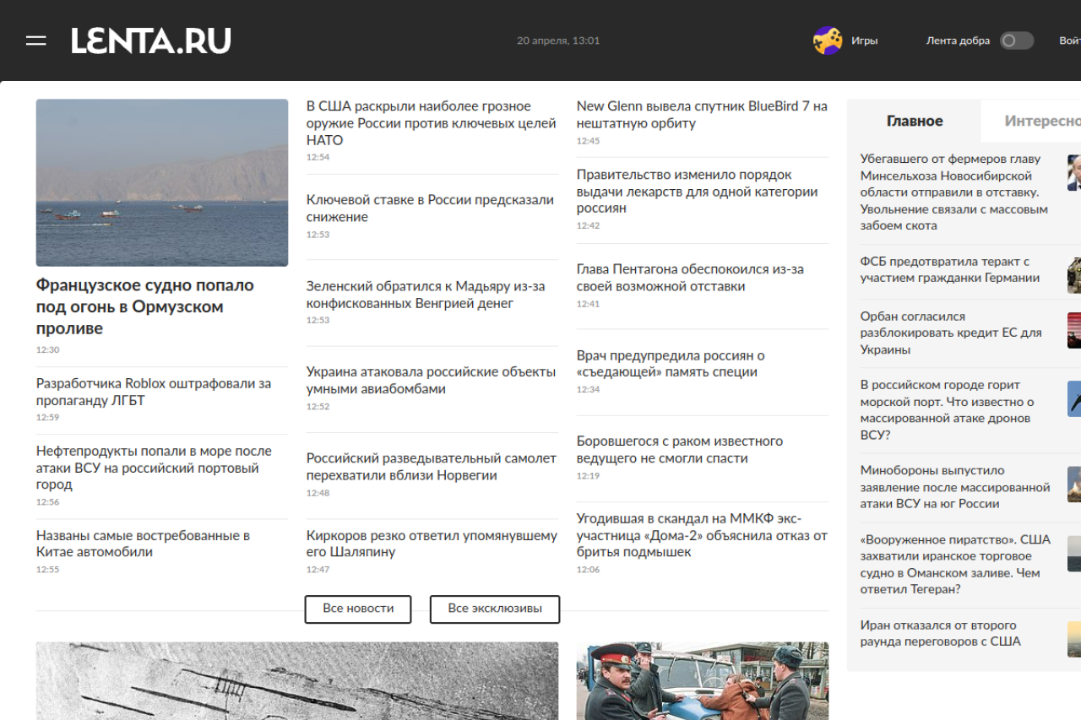Open ФСБ предотвратила теракт sidebar story
The height and width of the screenshot is (720, 1081).
coord(949,270)
